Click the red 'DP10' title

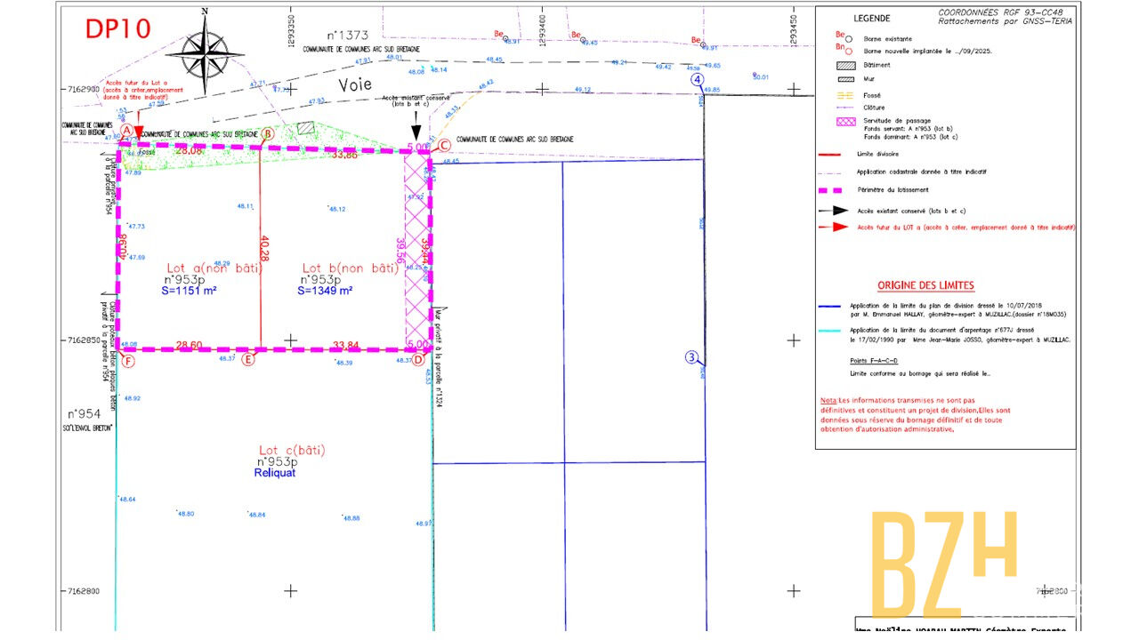click(x=117, y=28)
